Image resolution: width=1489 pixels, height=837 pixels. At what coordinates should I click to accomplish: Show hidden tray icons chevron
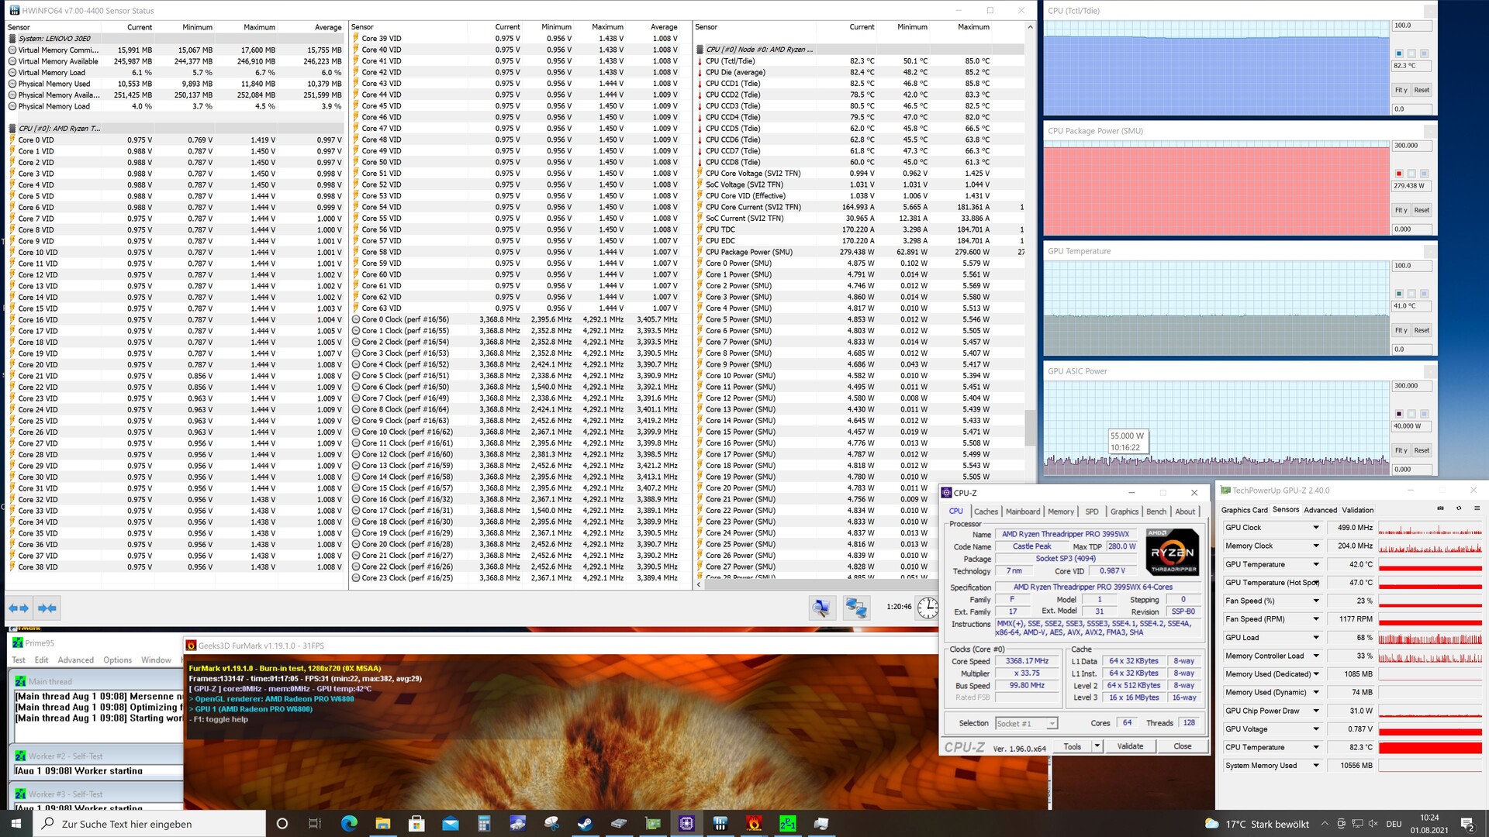click(1325, 824)
